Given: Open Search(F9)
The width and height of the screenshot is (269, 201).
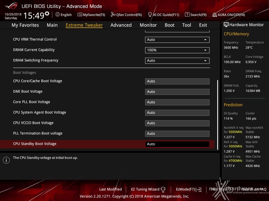Looking at the screenshot, I should [198, 15].
